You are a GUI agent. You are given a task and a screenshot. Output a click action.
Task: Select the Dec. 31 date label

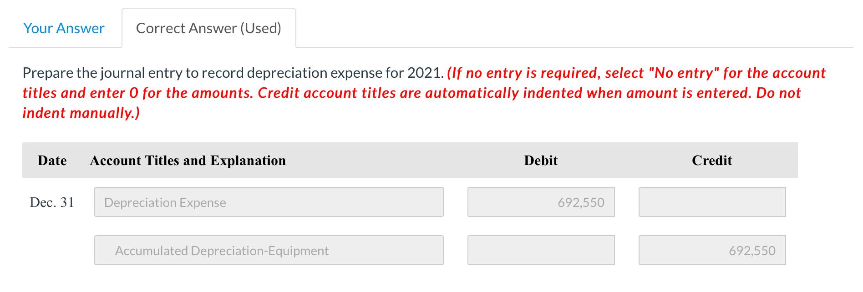pyautogui.click(x=51, y=202)
